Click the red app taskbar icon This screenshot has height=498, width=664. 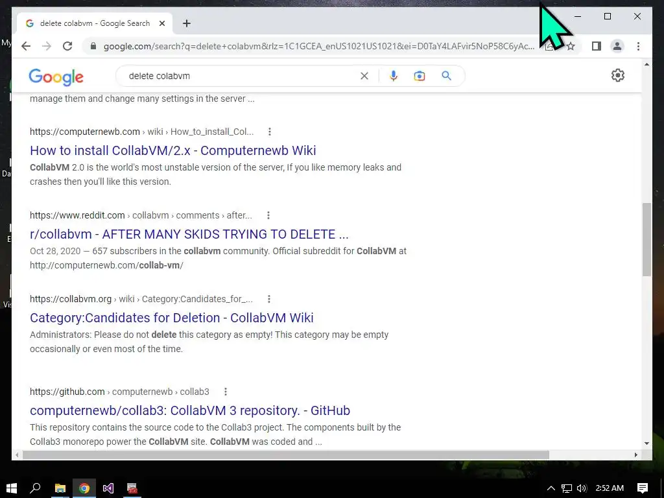point(132,488)
